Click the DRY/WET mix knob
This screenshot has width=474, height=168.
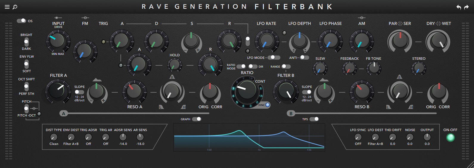coord(438,41)
